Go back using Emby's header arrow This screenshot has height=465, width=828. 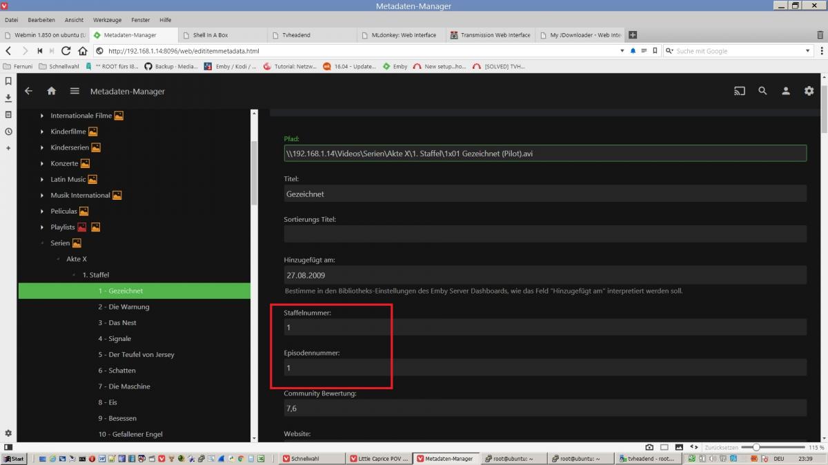(x=28, y=91)
